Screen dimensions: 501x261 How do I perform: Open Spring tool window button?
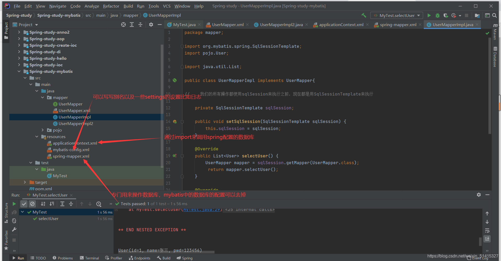coord(184,258)
